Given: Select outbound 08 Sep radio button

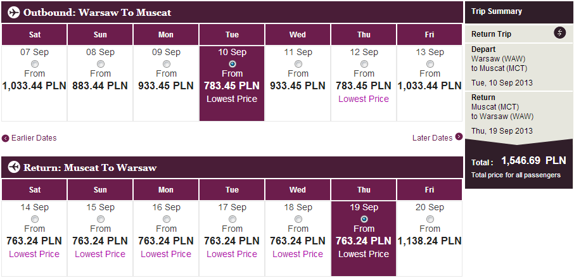Looking at the screenshot, I should click(x=100, y=64).
